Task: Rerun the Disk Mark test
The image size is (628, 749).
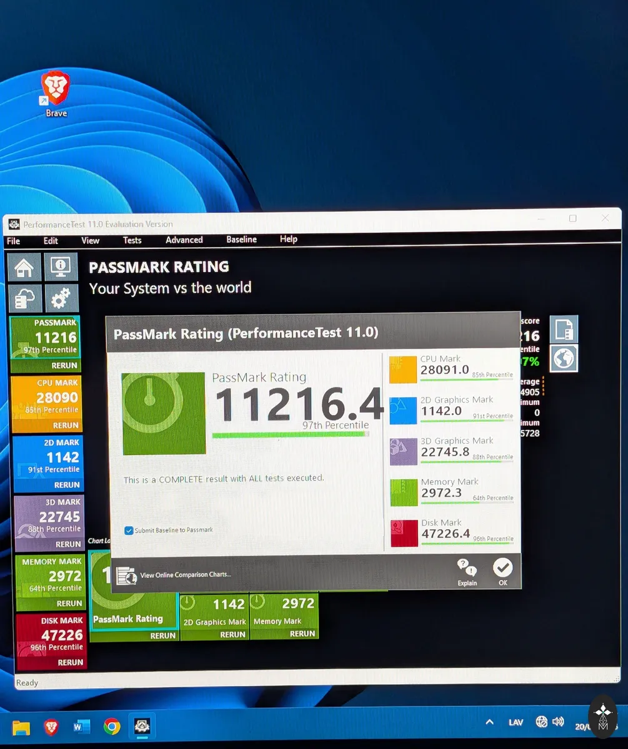Action: coord(70,662)
